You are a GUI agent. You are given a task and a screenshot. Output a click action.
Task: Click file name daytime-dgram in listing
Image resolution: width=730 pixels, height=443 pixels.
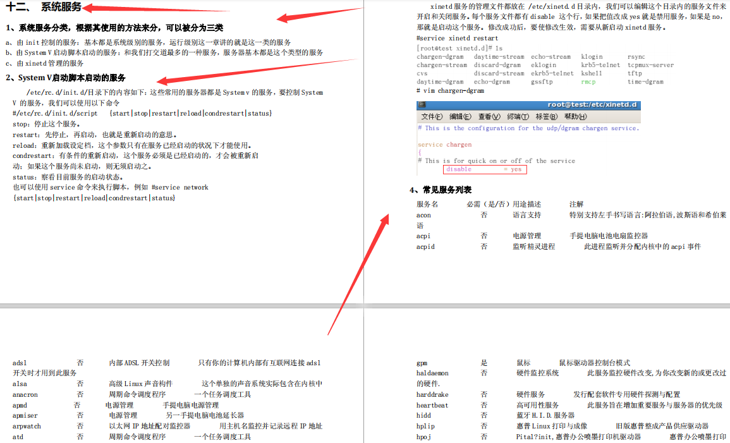click(440, 82)
